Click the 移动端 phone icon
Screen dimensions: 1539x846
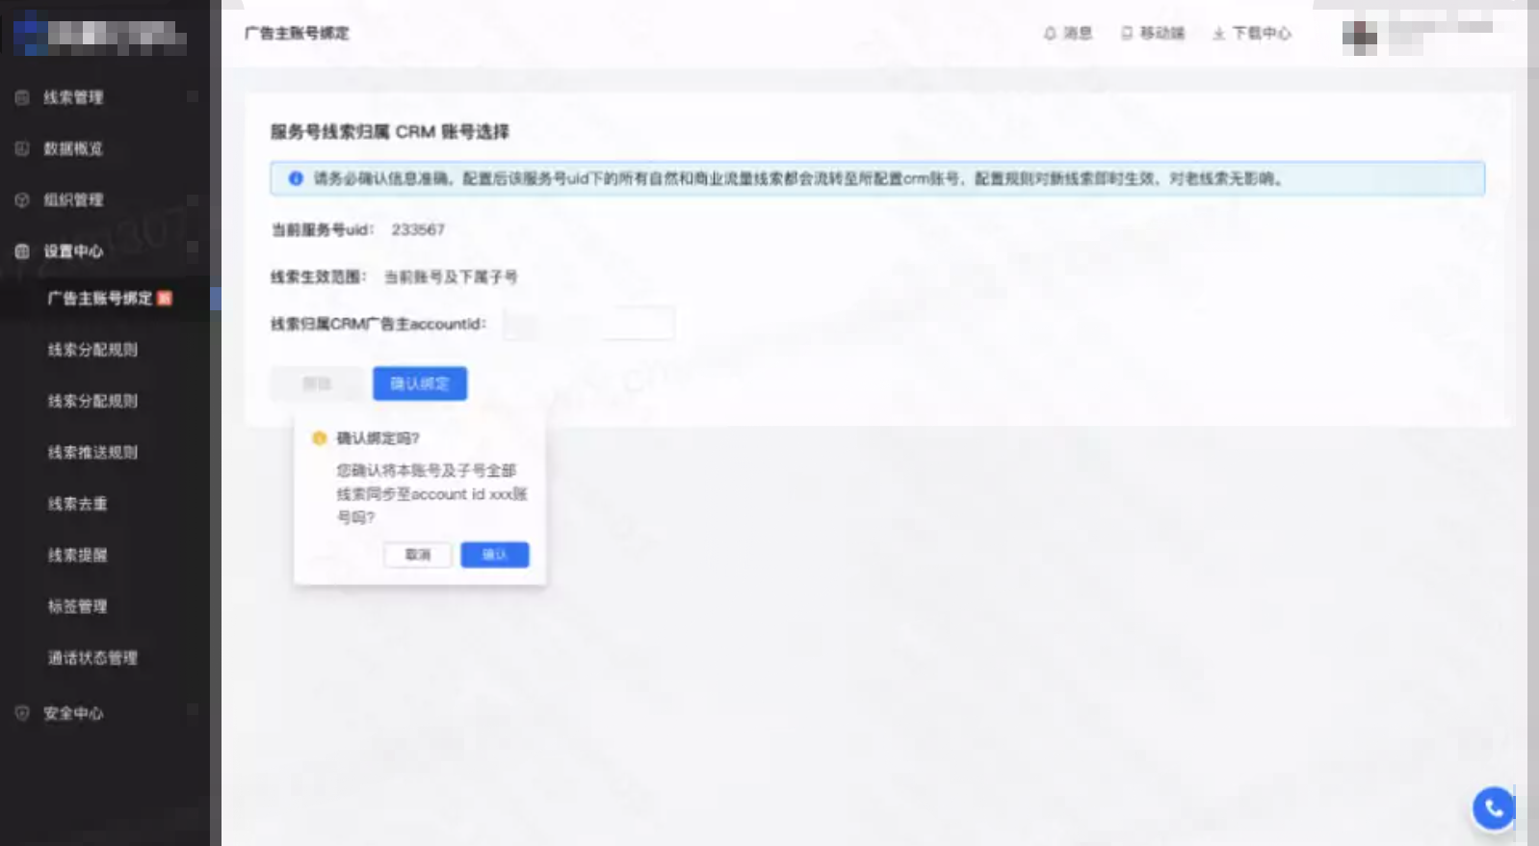pyautogui.click(x=1127, y=33)
